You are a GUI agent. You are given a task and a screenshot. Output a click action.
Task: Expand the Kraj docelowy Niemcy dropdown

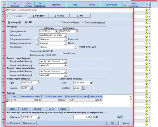click(x=76, y=47)
